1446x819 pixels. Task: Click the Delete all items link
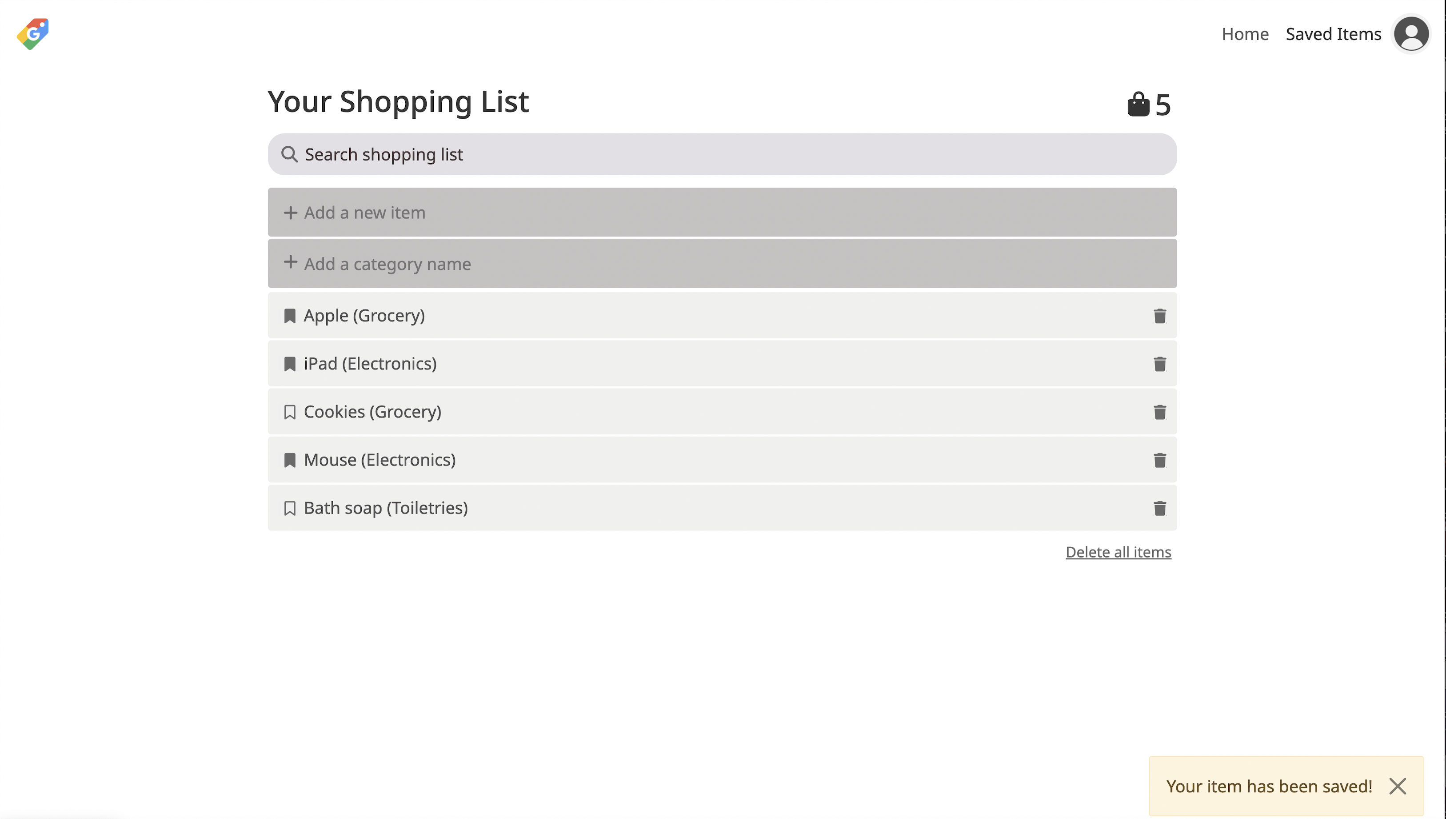click(x=1118, y=552)
